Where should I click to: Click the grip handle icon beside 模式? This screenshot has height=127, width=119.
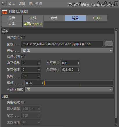click(4, 3)
